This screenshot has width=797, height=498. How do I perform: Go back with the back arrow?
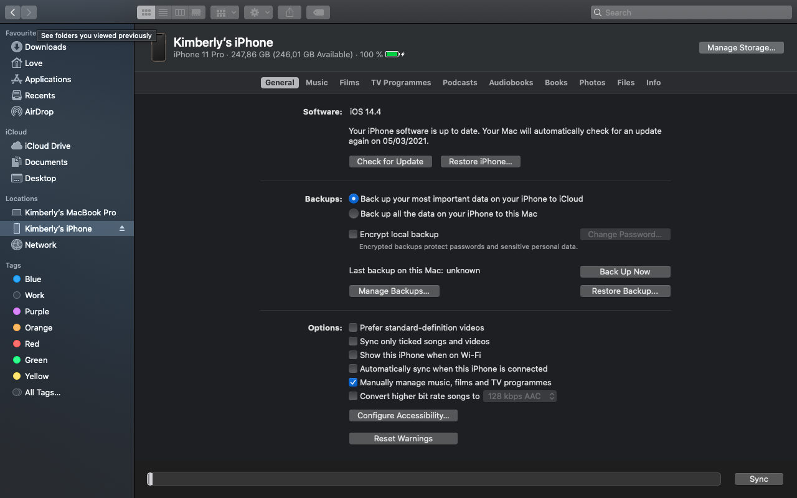point(12,12)
